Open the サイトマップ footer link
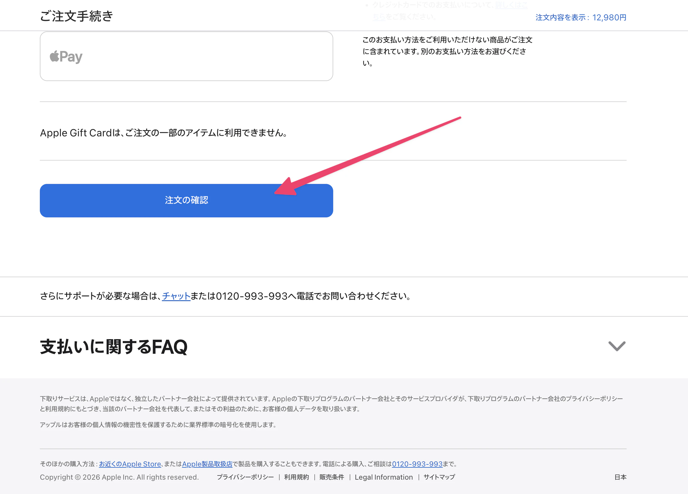 (x=439, y=477)
